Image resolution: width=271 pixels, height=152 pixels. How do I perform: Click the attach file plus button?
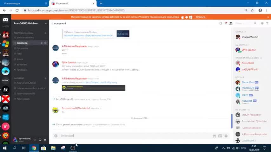point(56,136)
